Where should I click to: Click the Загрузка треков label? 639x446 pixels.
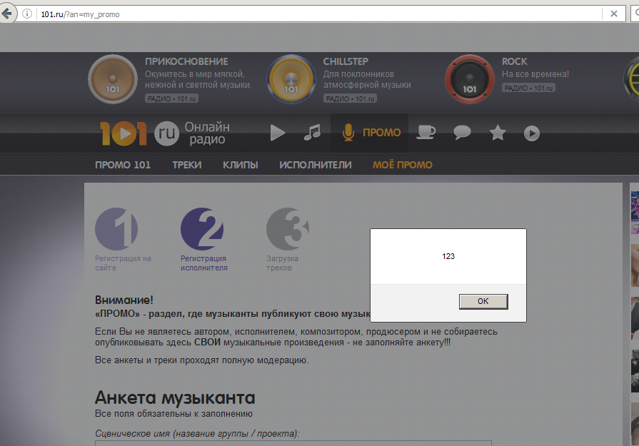282,263
